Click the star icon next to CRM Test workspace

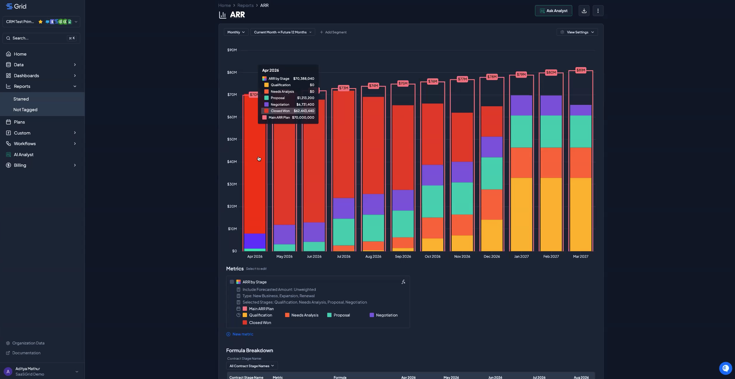pyautogui.click(x=40, y=22)
